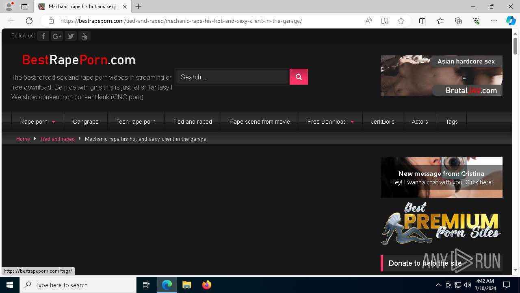
Task: Click the Home breadcrumb link
Action: point(23,139)
